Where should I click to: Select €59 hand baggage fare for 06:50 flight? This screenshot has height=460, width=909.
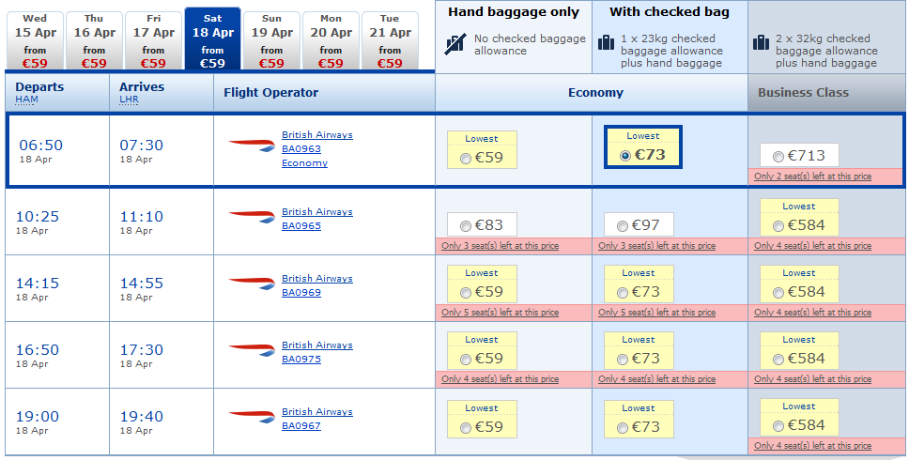pos(467,159)
